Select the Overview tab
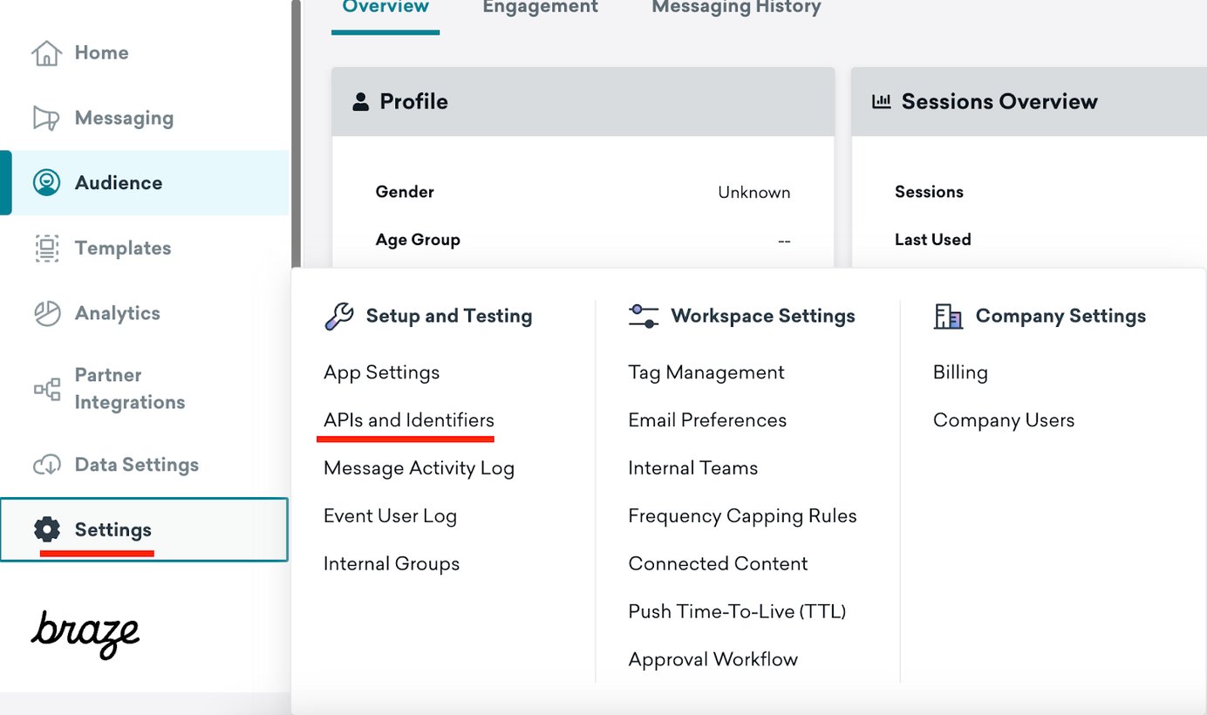Viewport: 1207px width, 715px height. coord(385,8)
